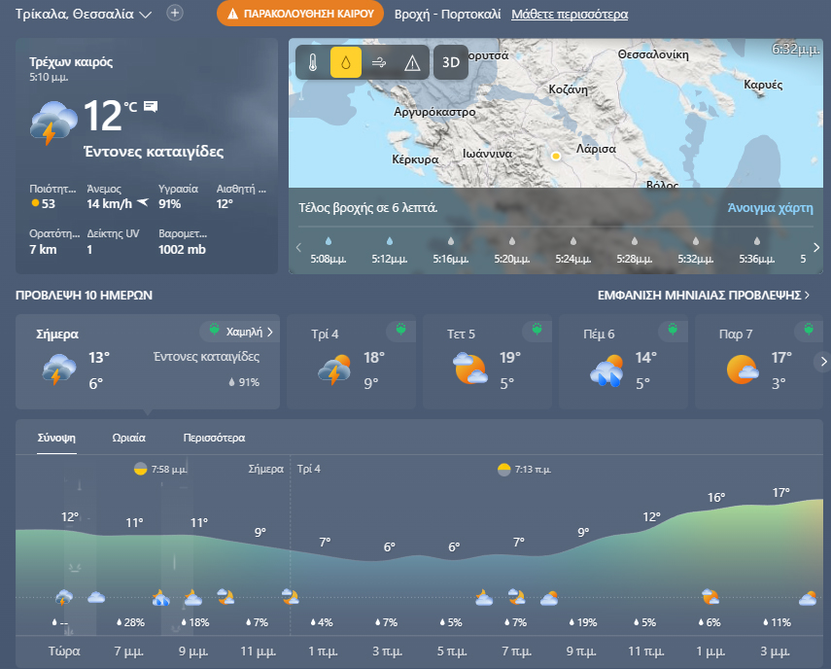Image resolution: width=831 pixels, height=669 pixels.
Task: Click the pollen indicator icon on Πέμ 6
Action: (x=670, y=332)
